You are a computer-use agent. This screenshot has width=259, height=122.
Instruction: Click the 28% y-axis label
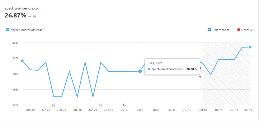coord(15,43)
